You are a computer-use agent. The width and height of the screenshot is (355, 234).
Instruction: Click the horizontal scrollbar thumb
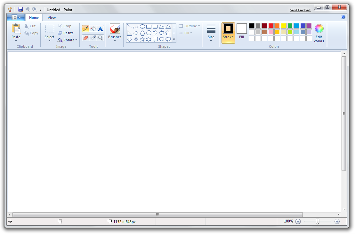pyautogui.click(x=157, y=214)
